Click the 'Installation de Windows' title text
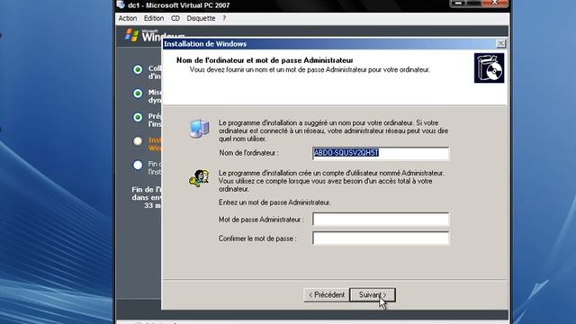This screenshot has width=576, height=324. [x=205, y=44]
